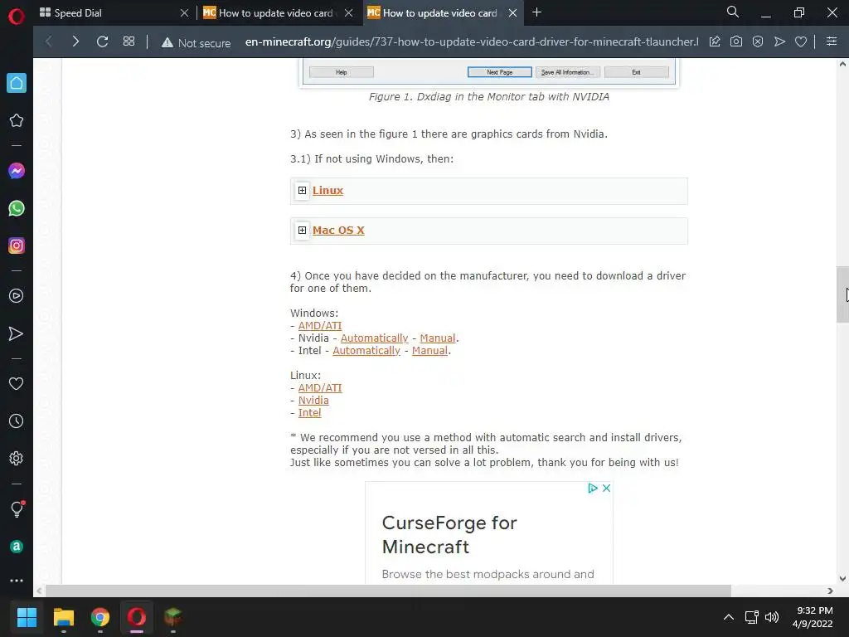Open the Linux Nvidia link

coord(313,401)
